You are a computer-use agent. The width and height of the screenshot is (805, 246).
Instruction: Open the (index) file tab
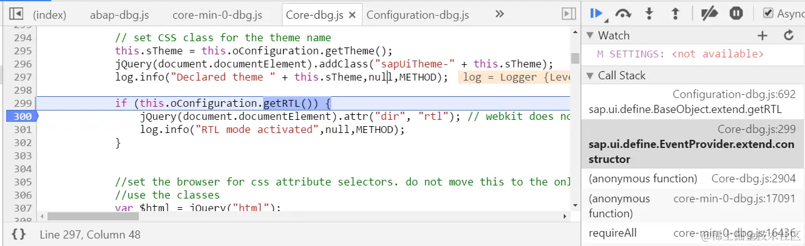click(x=49, y=14)
